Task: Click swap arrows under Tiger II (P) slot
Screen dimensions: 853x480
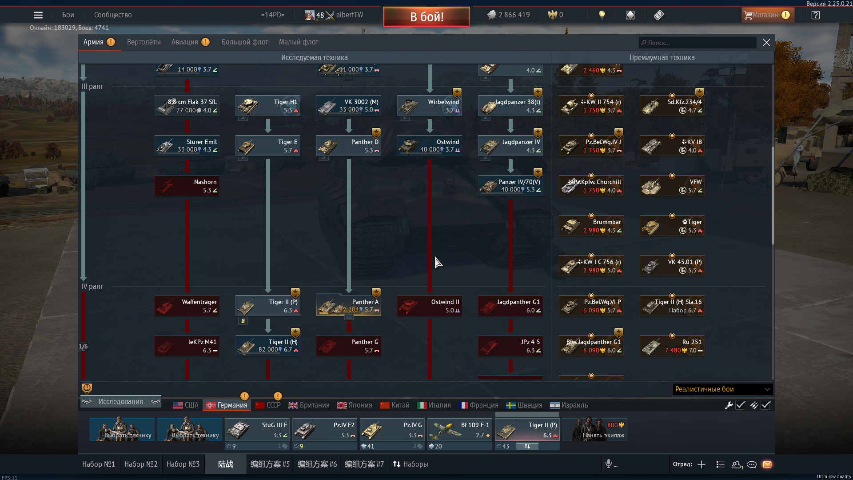Action: 527,446
